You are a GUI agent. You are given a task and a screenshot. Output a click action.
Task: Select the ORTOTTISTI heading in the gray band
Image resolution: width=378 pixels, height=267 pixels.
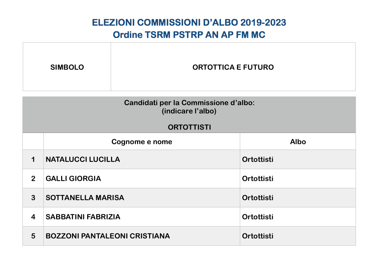[x=189, y=127]
